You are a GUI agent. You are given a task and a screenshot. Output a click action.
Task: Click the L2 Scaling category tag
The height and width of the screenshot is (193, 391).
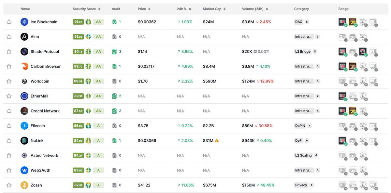304,156
